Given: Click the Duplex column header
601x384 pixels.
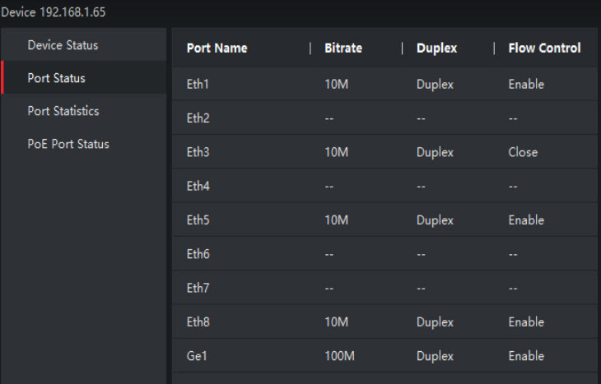Looking at the screenshot, I should (x=437, y=49).
